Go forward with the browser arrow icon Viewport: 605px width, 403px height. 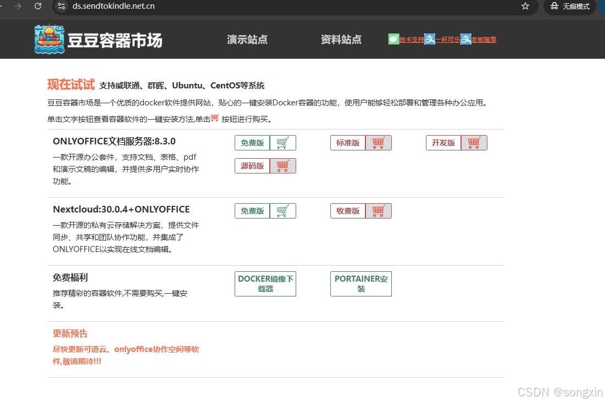tap(18, 6)
